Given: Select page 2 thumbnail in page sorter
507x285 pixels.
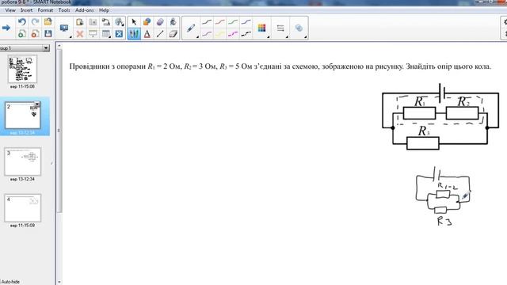Looking at the screenshot, I should (x=22, y=116).
